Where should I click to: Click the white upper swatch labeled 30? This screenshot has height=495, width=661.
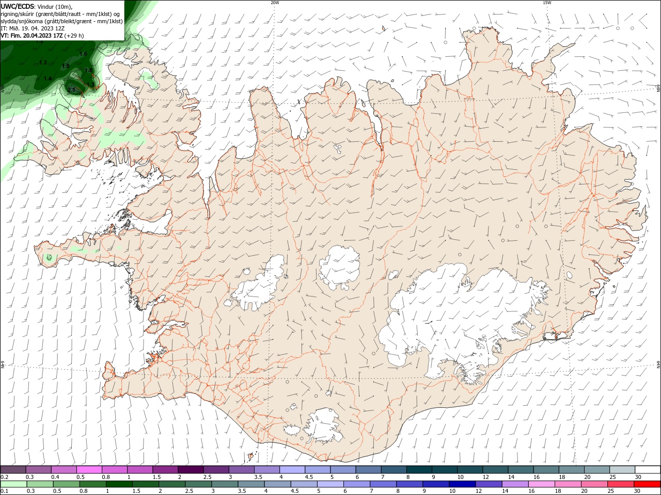pyautogui.click(x=647, y=470)
